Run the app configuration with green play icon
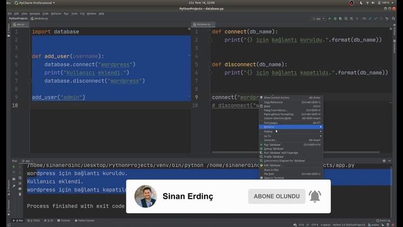 pyautogui.click(x=330, y=18)
